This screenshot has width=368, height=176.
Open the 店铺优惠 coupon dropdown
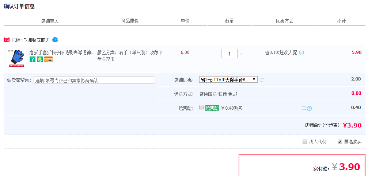coord(228,79)
